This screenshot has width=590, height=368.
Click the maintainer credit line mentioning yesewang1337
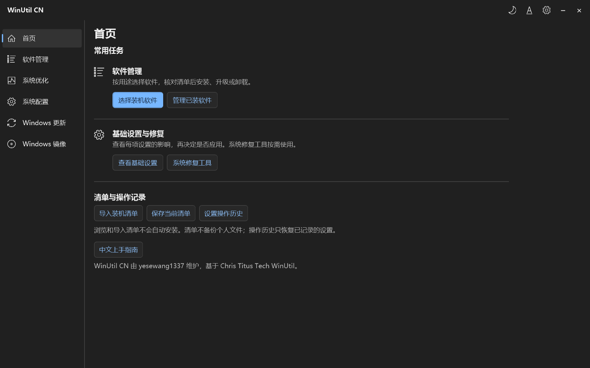click(x=198, y=266)
